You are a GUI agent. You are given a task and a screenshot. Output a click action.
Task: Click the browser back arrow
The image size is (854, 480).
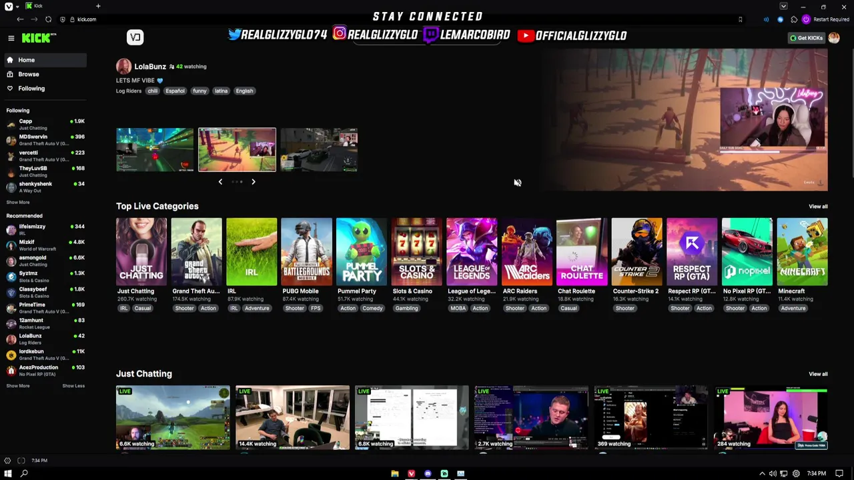20,19
